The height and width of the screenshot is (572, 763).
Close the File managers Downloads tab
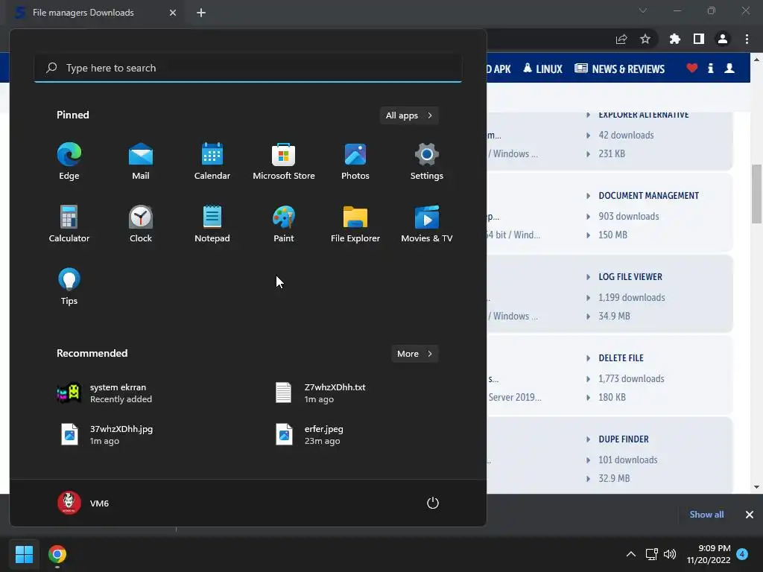[173, 13]
